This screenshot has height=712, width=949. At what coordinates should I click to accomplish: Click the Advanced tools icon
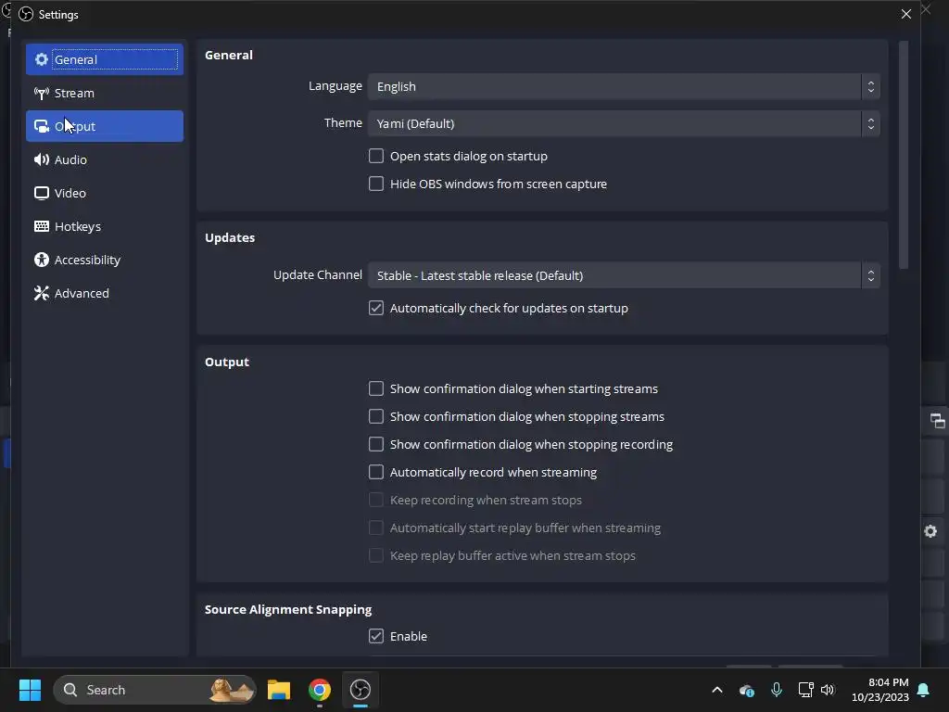pyautogui.click(x=41, y=293)
